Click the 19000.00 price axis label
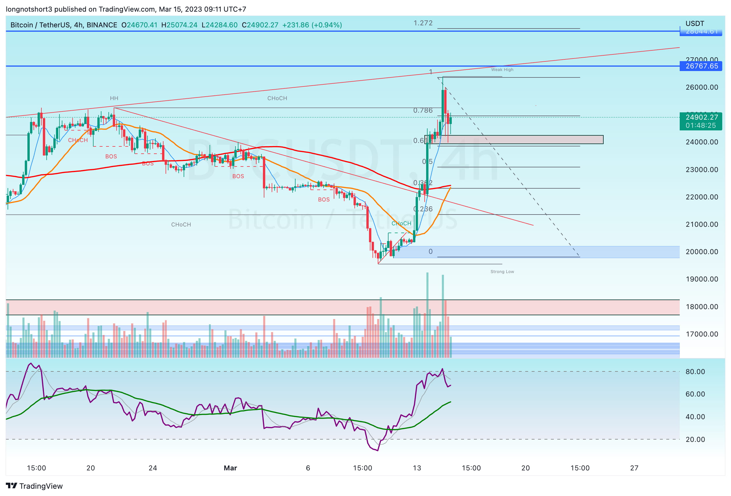Screen dimensions: 731x496 tap(702, 279)
